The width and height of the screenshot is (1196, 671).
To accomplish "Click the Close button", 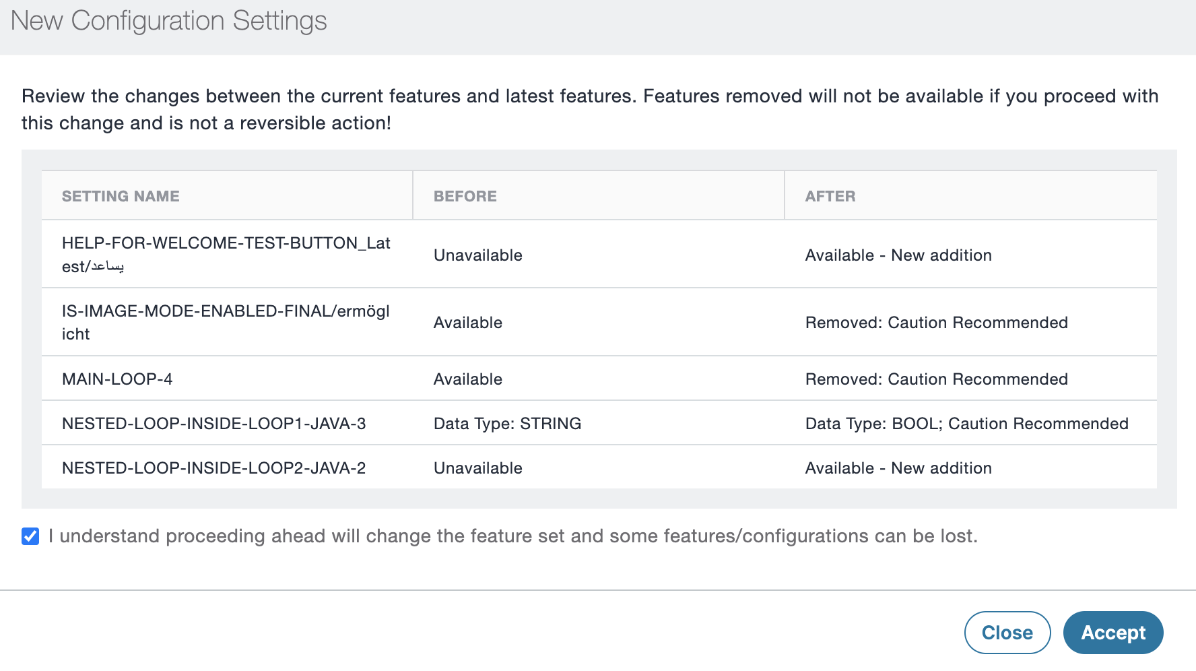I will [1007, 633].
